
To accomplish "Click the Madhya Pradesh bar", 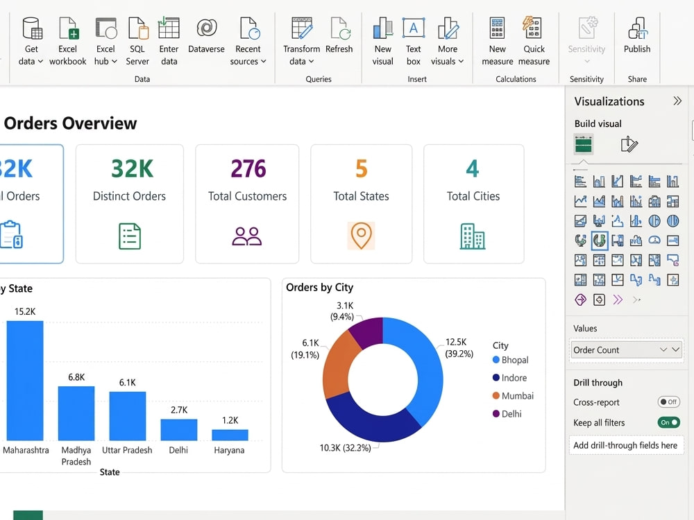I will click(x=76, y=413).
